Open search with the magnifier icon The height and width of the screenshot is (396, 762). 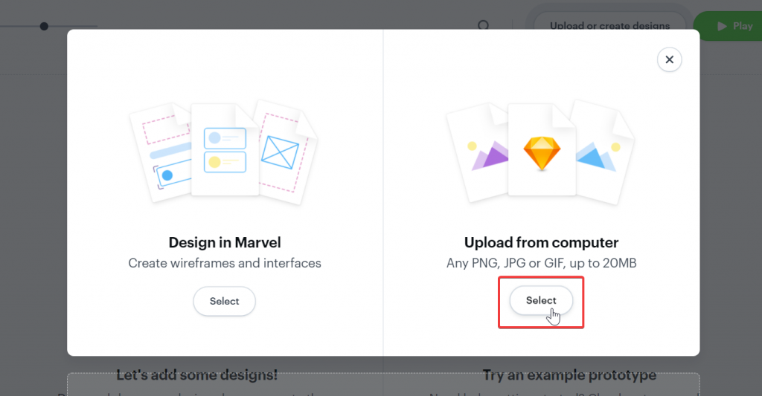484,26
